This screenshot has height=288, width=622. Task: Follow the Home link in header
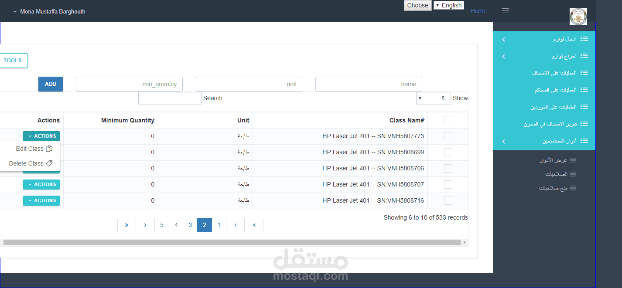pos(478,11)
